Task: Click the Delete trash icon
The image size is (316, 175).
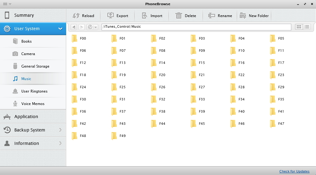Action: 178,16
